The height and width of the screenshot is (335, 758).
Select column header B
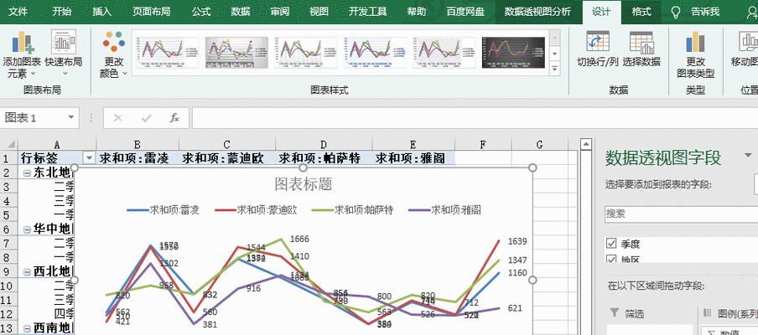138,144
